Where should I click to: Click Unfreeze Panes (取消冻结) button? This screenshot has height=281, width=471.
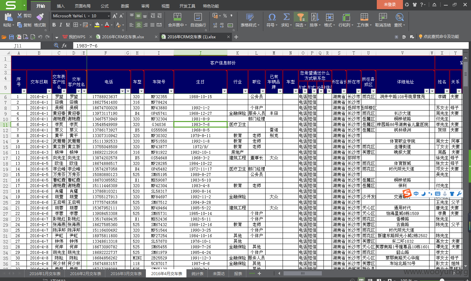click(383, 20)
